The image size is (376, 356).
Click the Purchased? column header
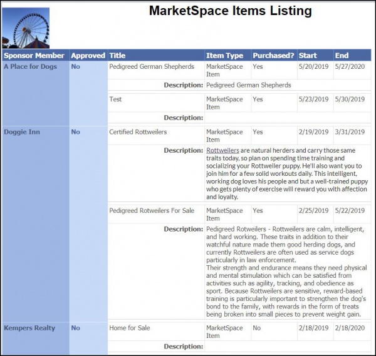click(273, 56)
